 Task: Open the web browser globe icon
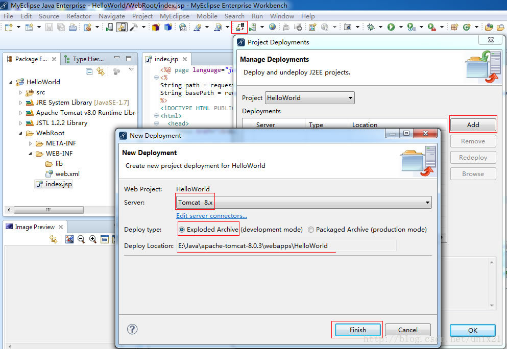click(272, 27)
